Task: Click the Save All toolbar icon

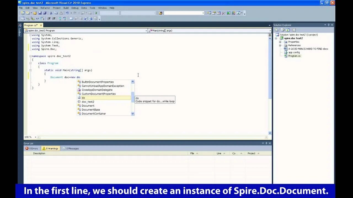Action: point(45,13)
